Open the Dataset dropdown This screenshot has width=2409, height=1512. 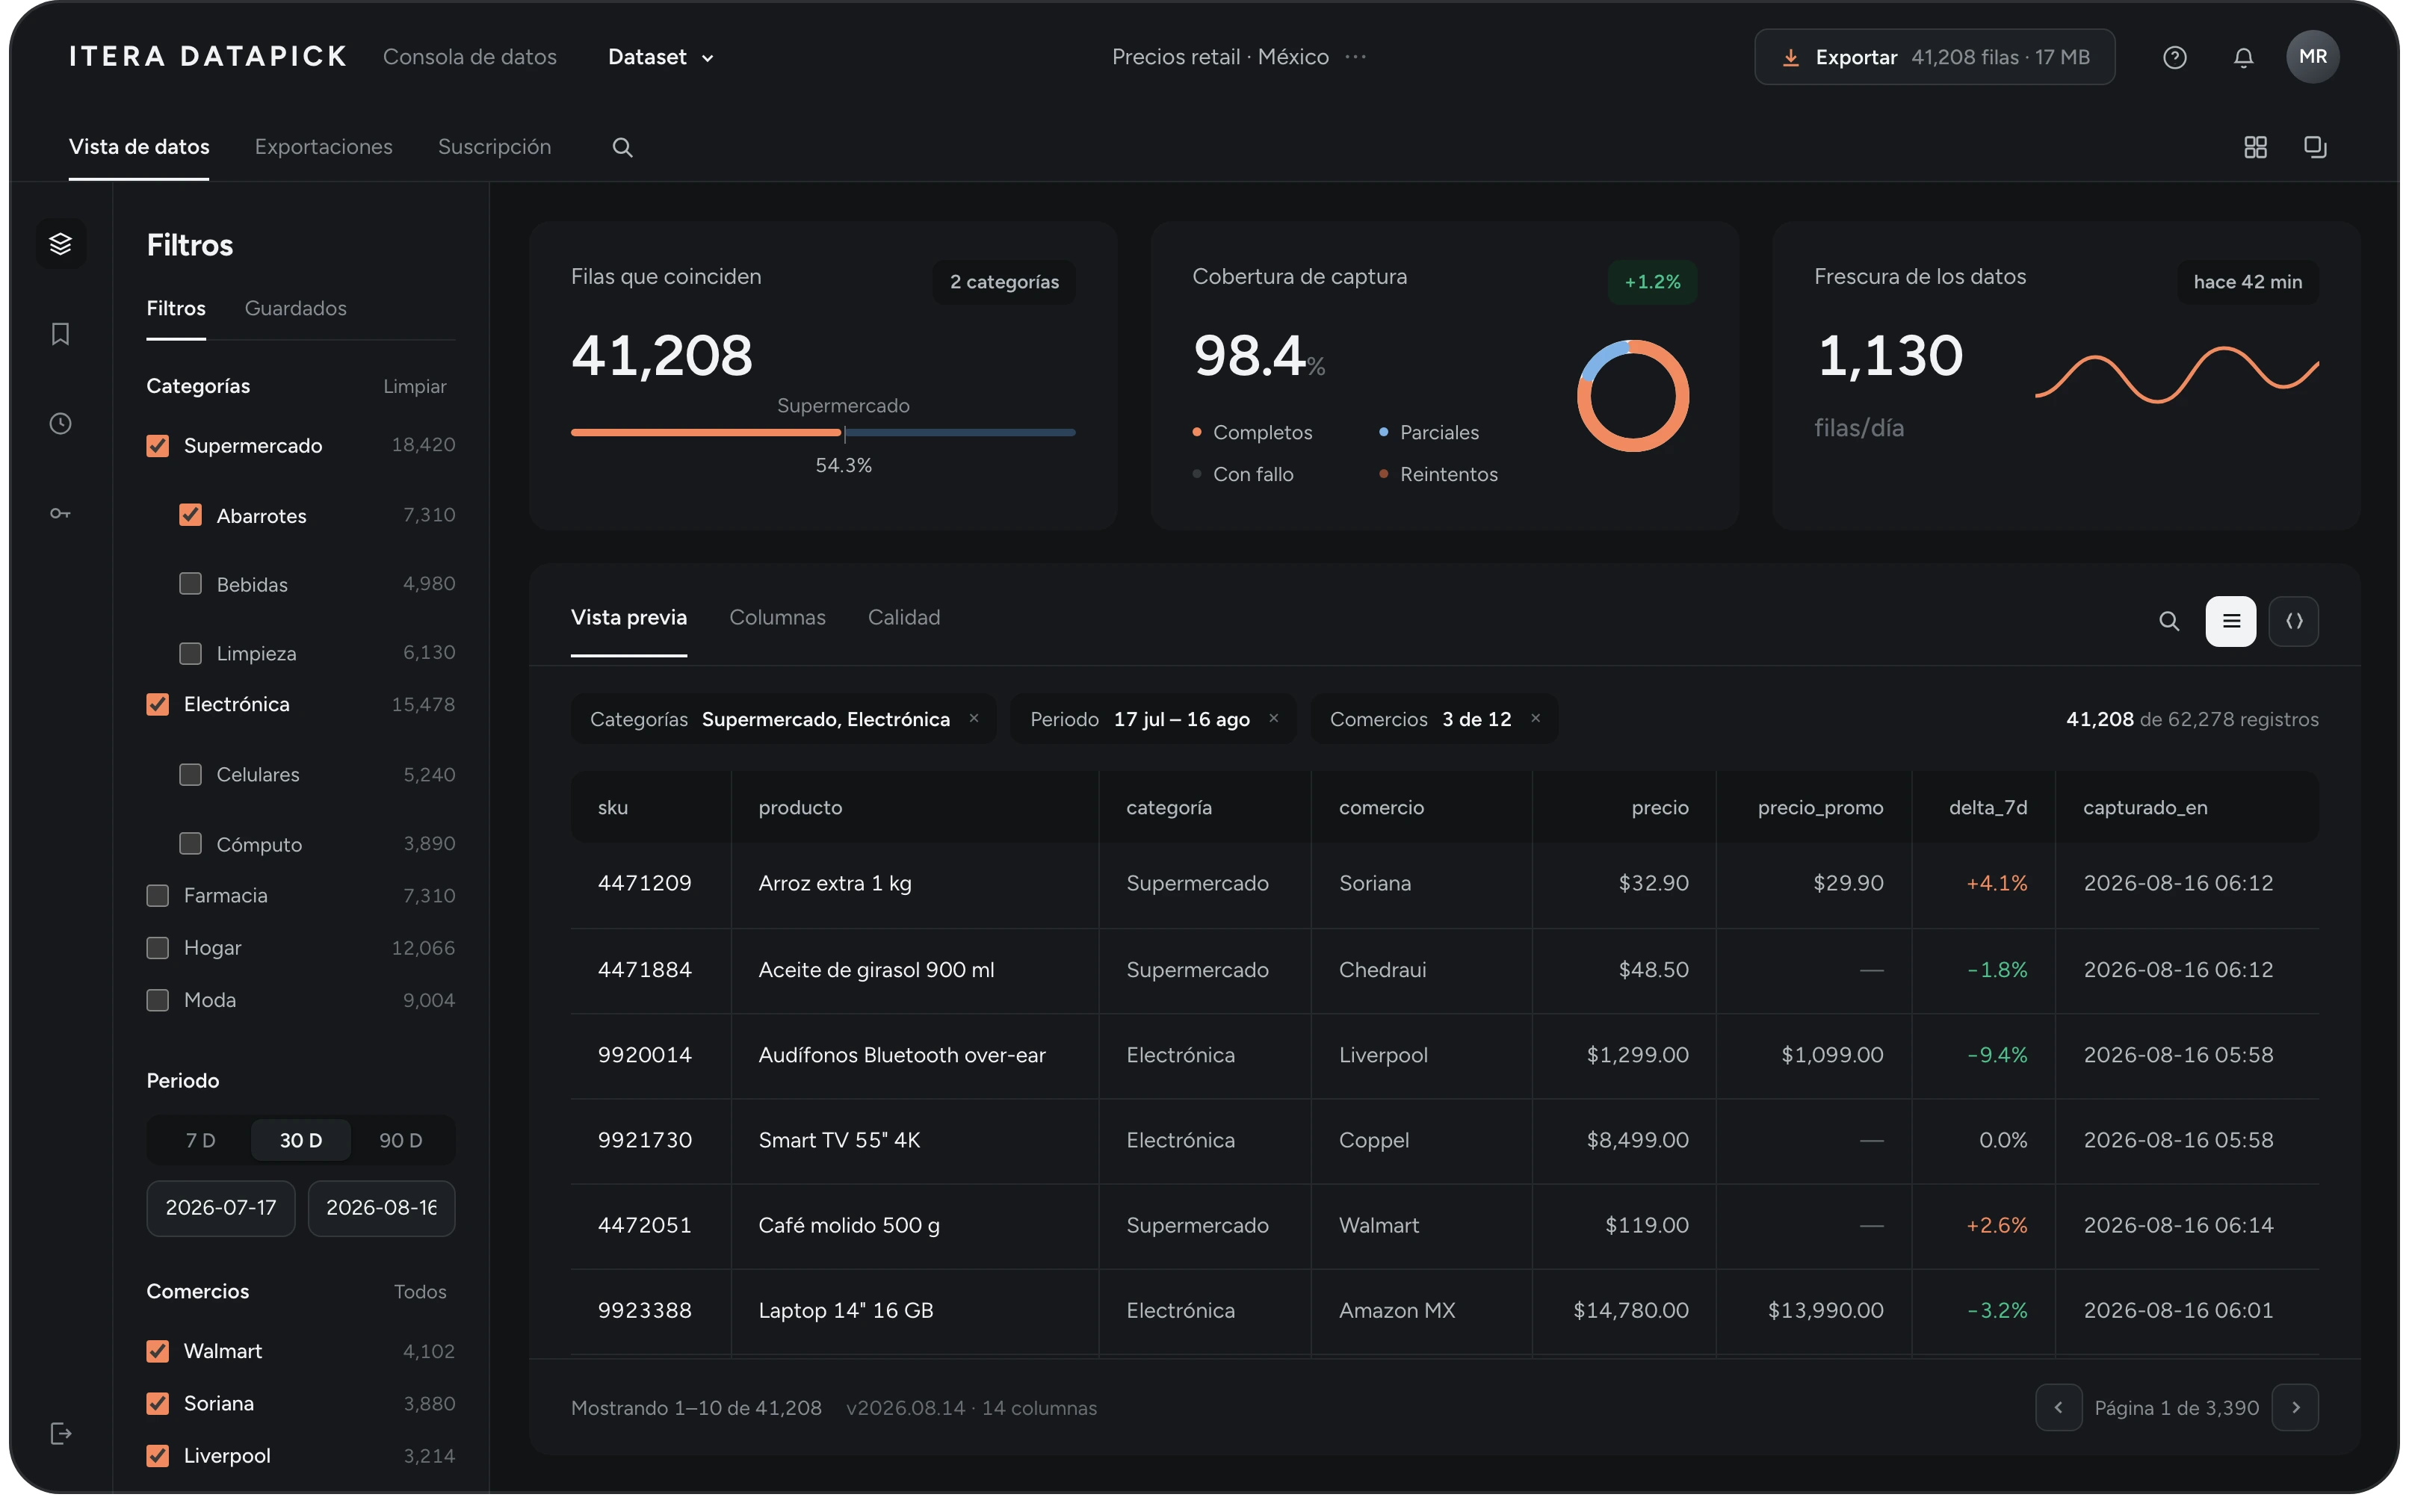660,57
